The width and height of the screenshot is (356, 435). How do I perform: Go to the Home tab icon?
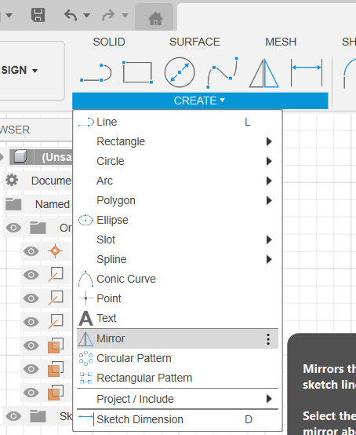click(155, 19)
